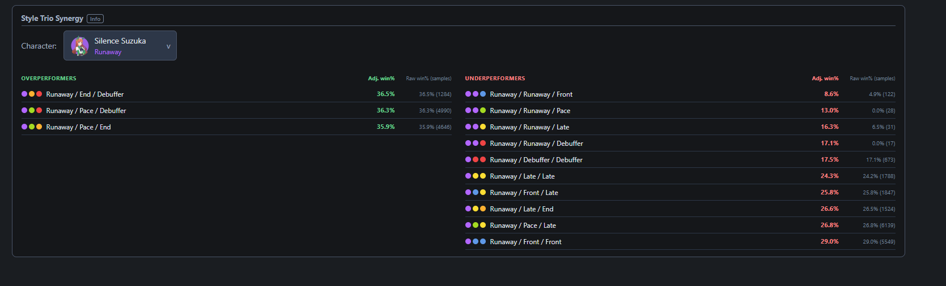The height and width of the screenshot is (286, 946).
Task: Click the 4.9% (122) raw win value
Action: click(882, 94)
